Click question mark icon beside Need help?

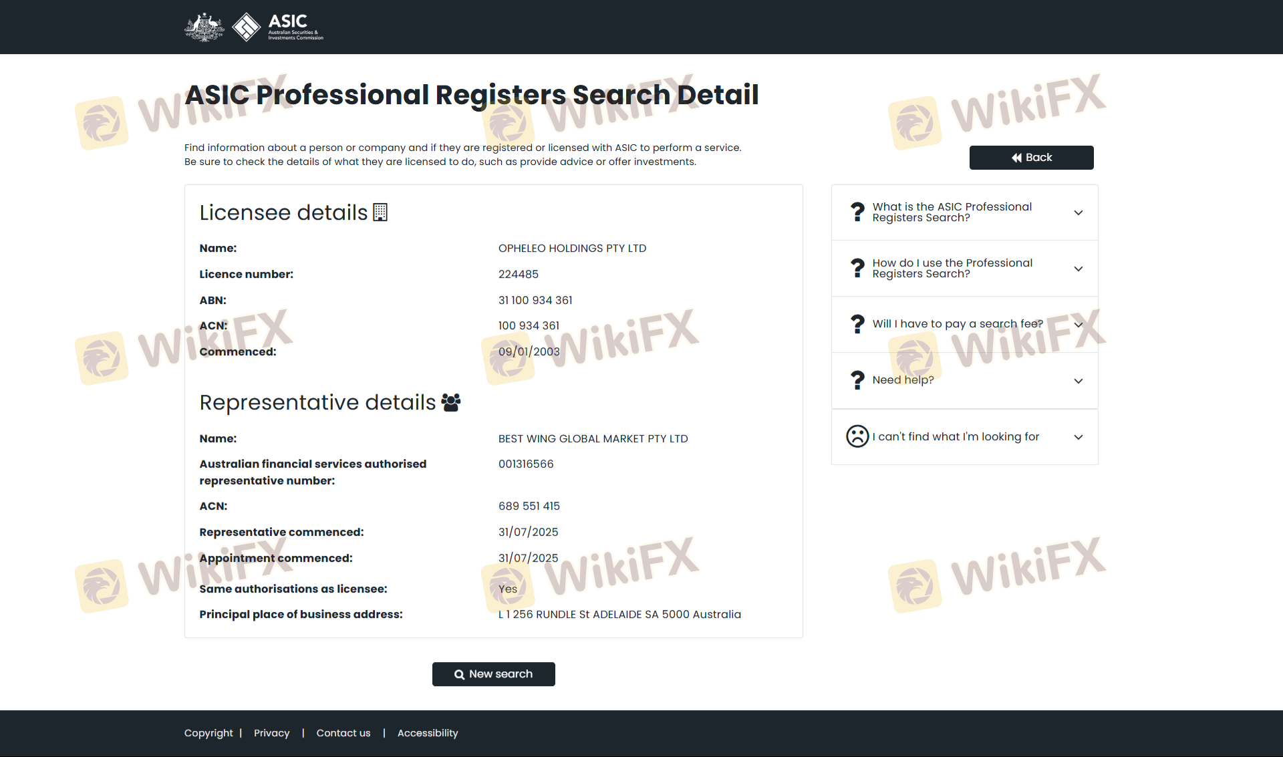click(857, 380)
